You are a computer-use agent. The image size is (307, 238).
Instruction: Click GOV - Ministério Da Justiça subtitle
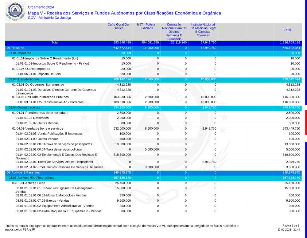coord(49,18)
